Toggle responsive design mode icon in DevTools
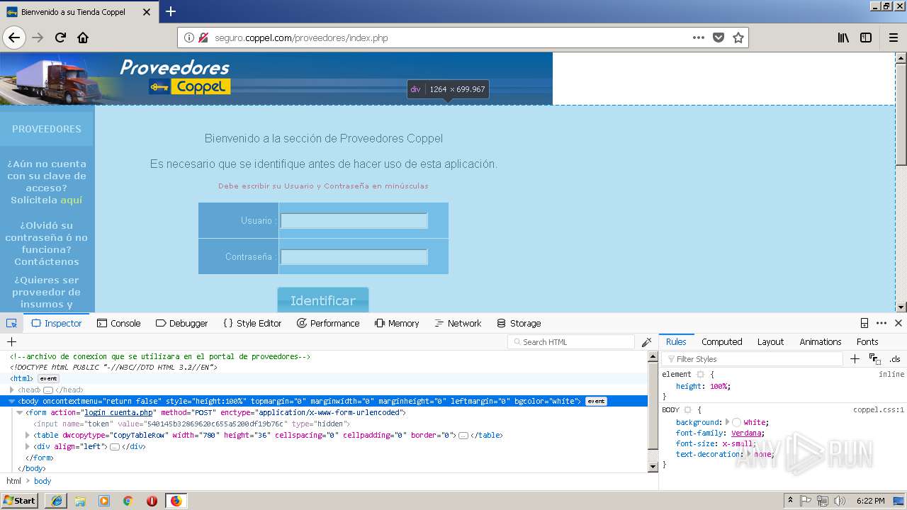907x510 pixels. (864, 323)
